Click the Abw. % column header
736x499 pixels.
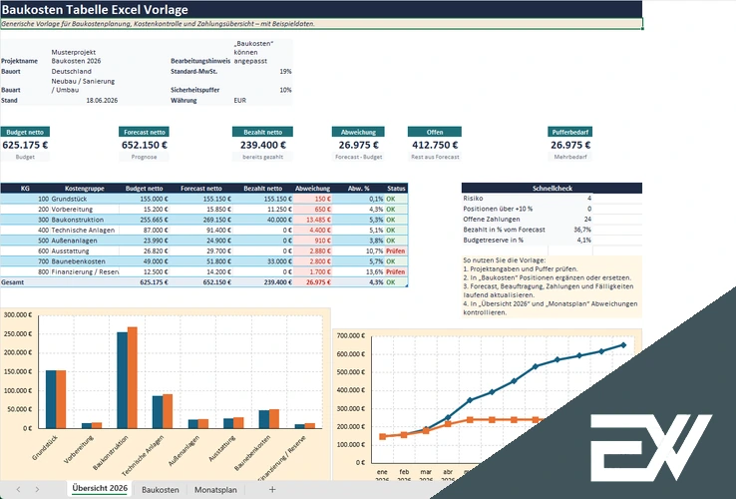pyautogui.click(x=359, y=189)
